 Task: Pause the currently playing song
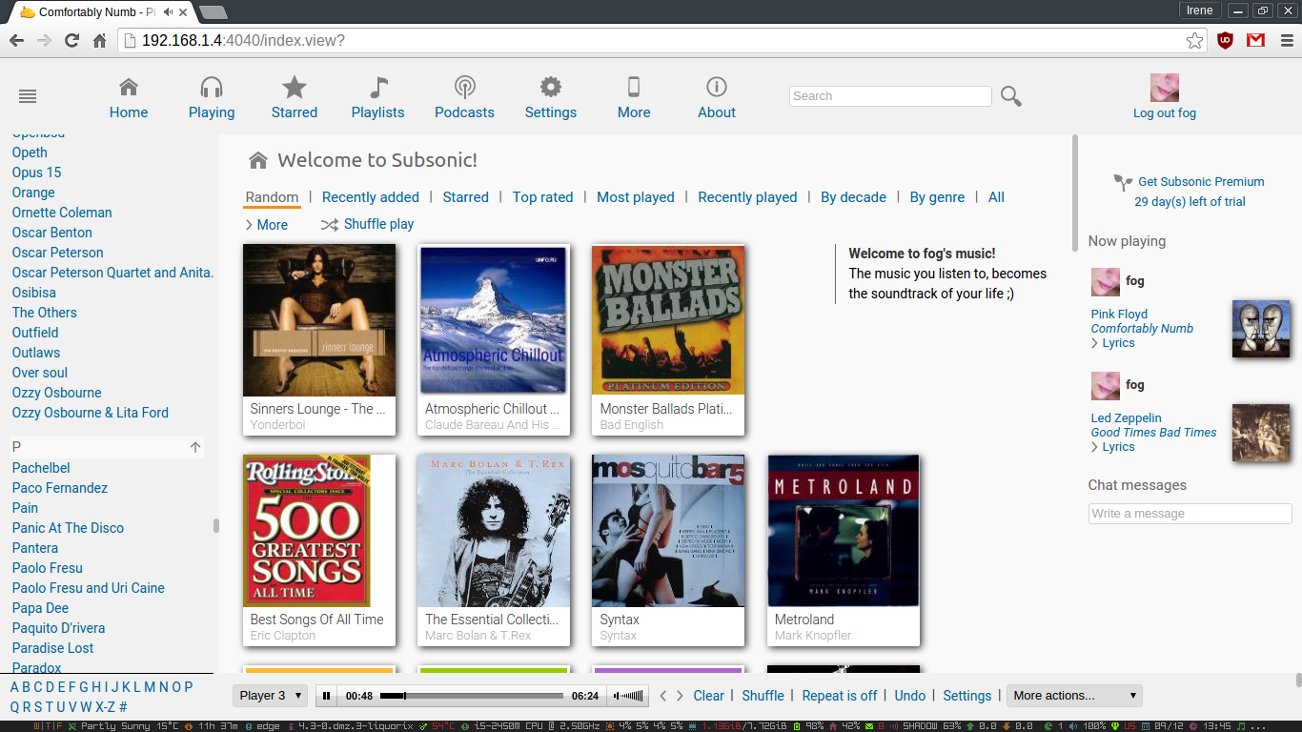coord(327,696)
